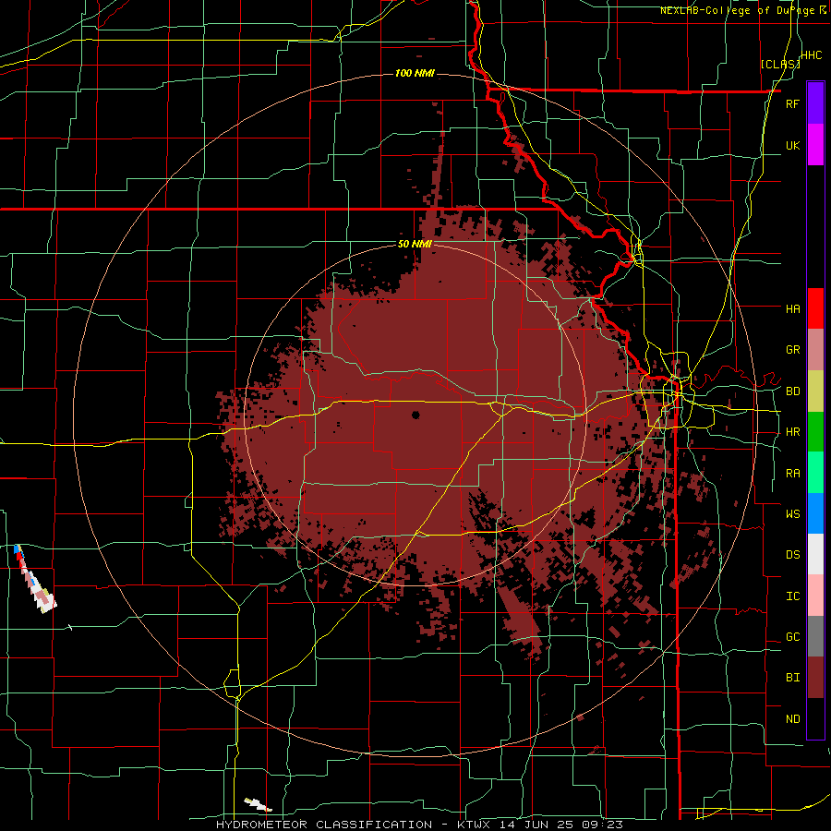Click the 'HA' legend label
Viewport: 831px width, 831px height.
coord(792,308)
